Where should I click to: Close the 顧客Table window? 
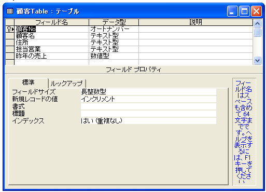256,11
